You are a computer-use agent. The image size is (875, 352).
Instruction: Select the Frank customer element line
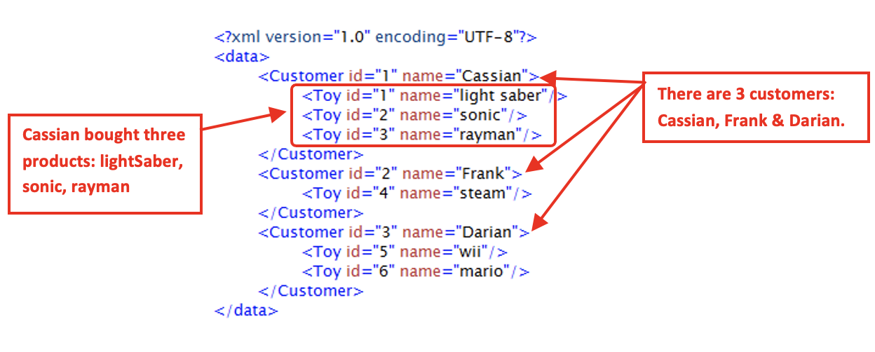[x=390, y=173]
